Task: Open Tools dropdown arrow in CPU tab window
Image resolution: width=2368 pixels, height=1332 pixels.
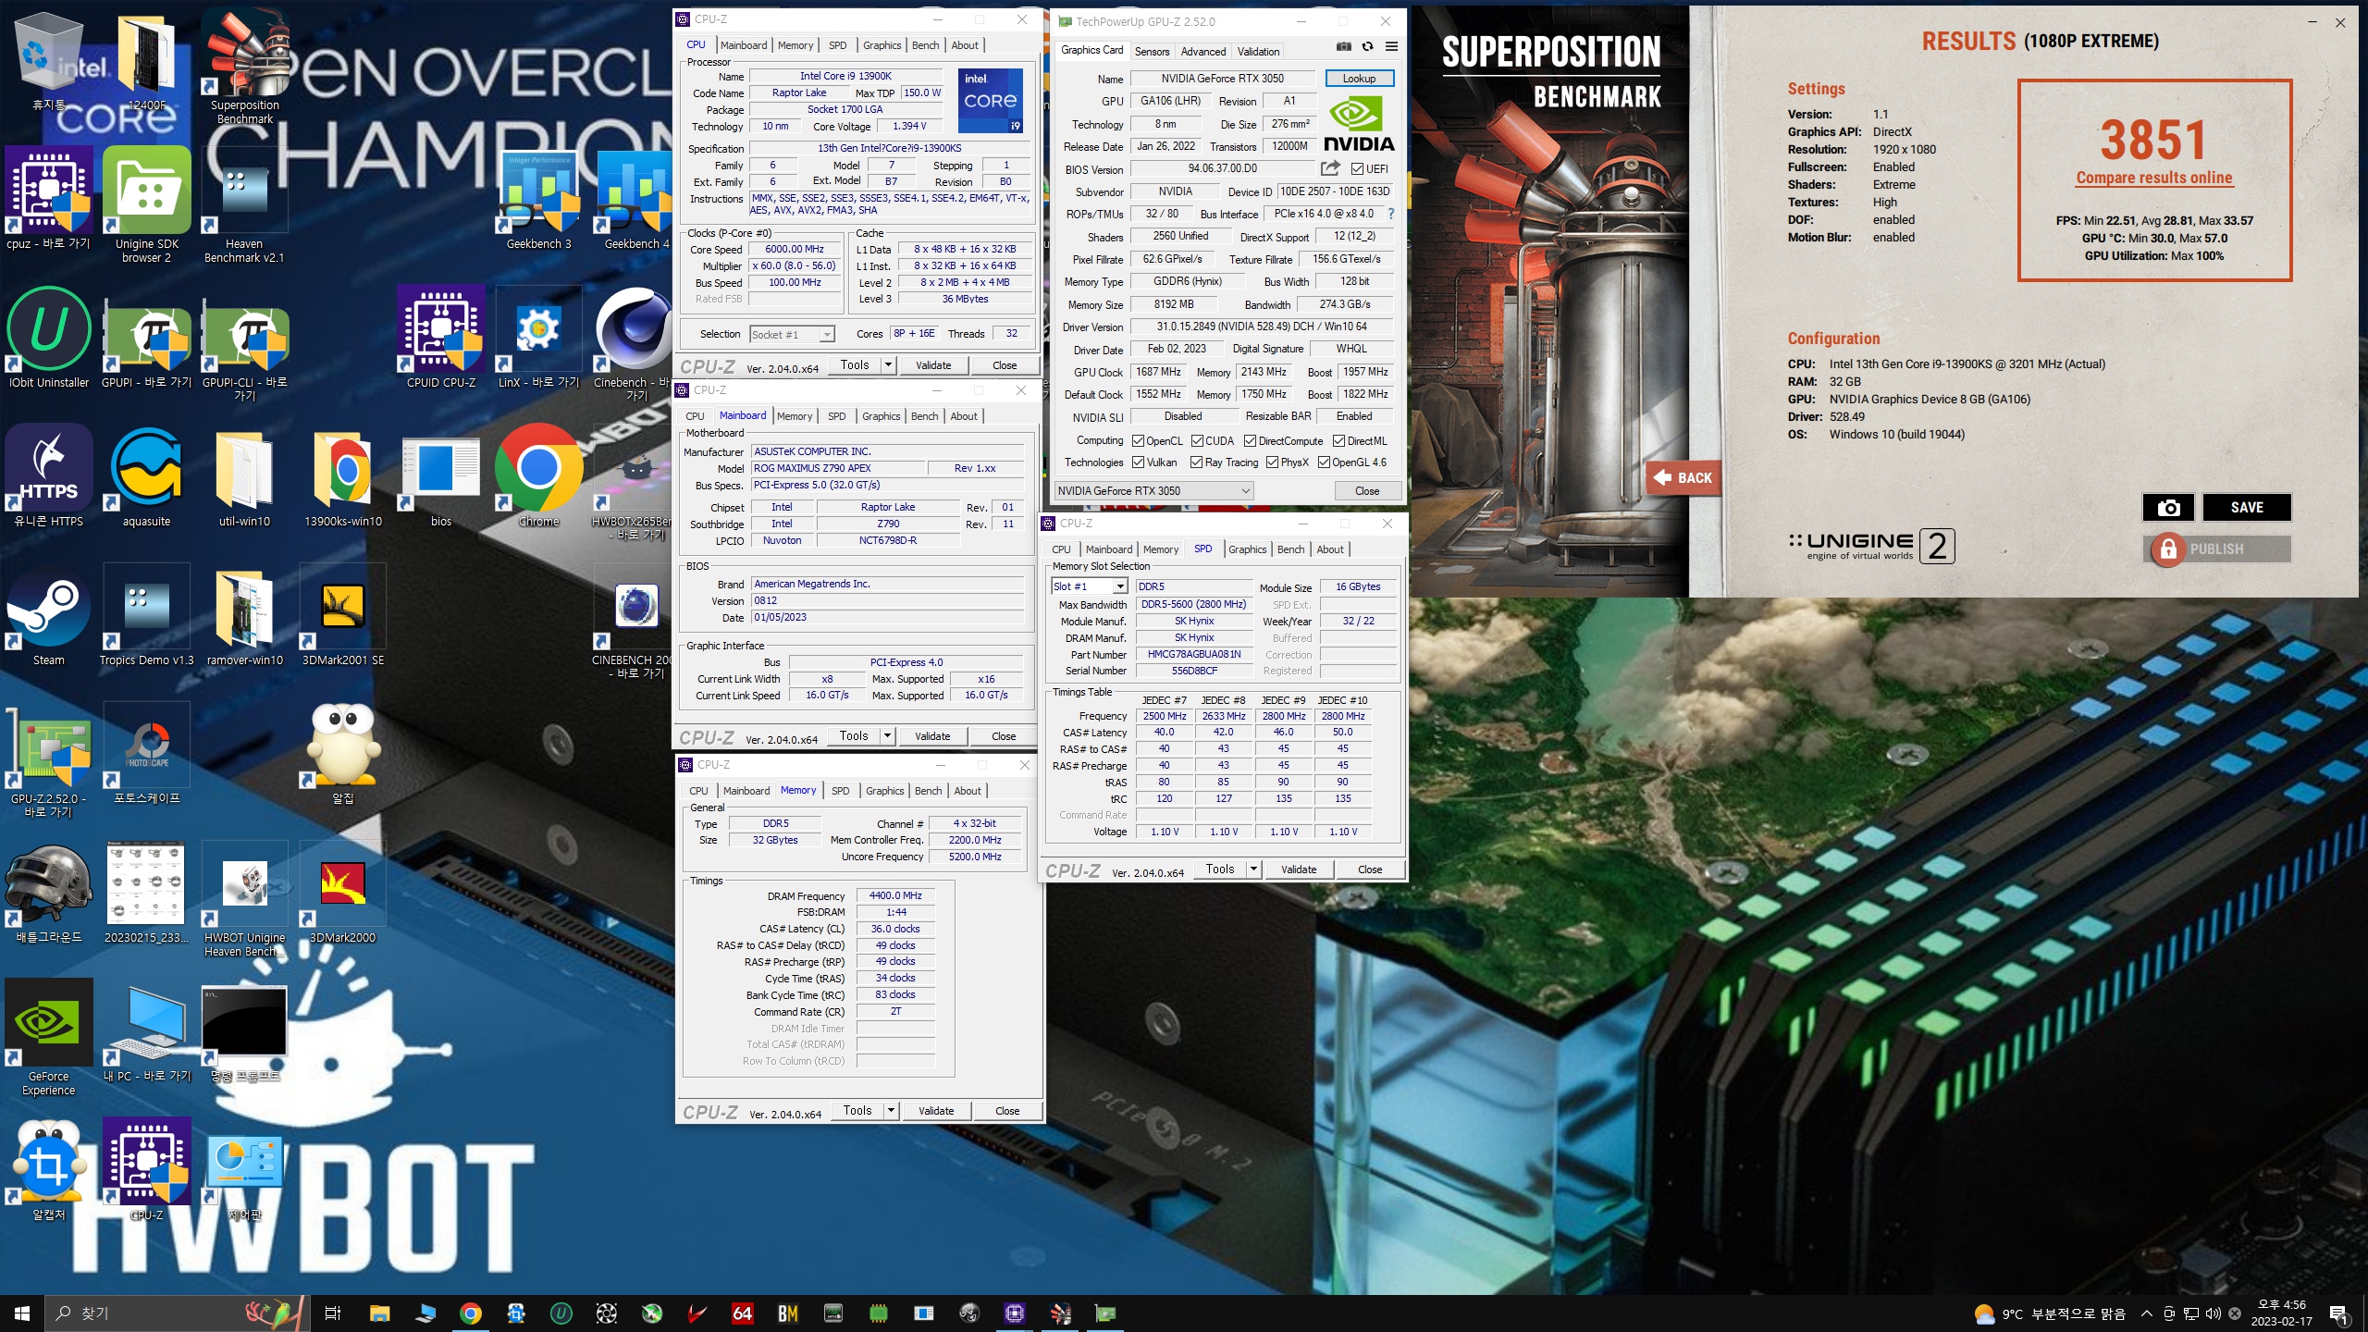Action: [888, 364]
